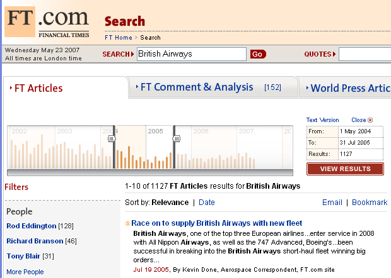Image resolution: width=391 pixels, height=278 pixels.
Task: Click the 2002 year on timeline
Action: coord(19,131)
